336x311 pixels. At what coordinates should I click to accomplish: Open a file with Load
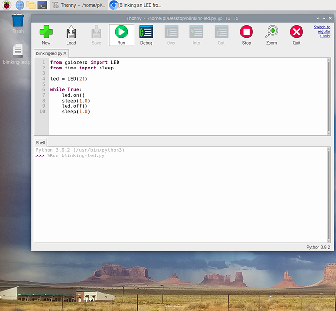click(x=71, y=32)
